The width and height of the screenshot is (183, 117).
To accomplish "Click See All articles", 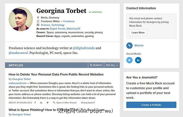I will (112, 65).
